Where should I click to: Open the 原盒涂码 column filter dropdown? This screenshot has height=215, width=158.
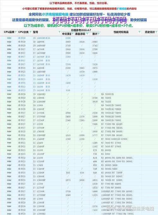point(87,34)
